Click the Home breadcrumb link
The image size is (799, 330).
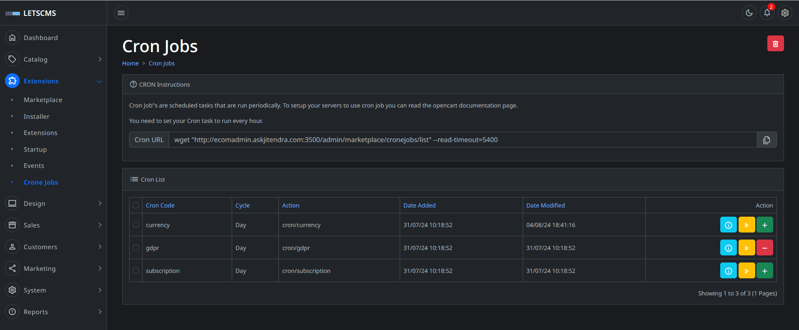[x=130, y=63]
